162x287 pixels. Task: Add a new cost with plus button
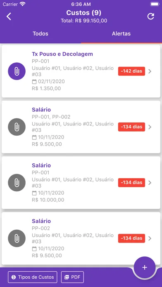(x=145, y=268)
